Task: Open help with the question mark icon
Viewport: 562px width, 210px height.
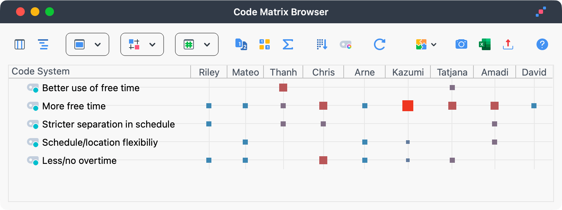Action: 542,44
